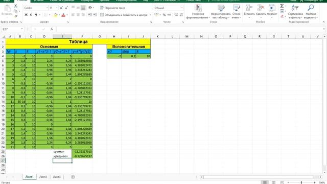This screenshot has width=327, height=184.
Task: Open Find and Select (Найти и выделить) magnifier
Action: tap(311, 12)
